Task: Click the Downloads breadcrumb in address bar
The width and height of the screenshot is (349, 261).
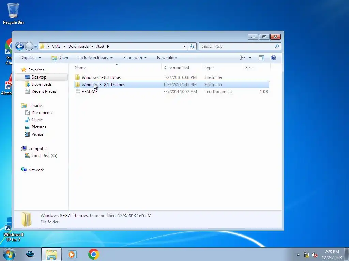Action: pos(78,46)
